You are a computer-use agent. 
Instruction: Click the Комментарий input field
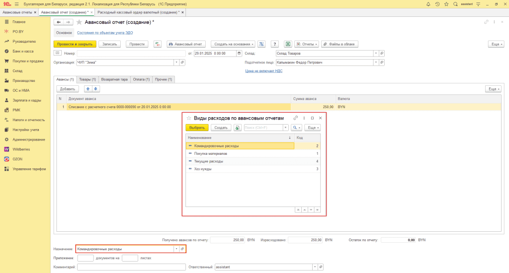tap(131, 267)
